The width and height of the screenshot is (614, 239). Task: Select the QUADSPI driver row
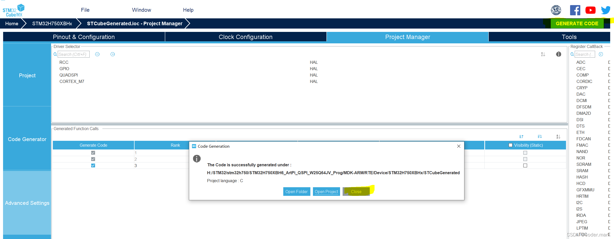(68, 75)
